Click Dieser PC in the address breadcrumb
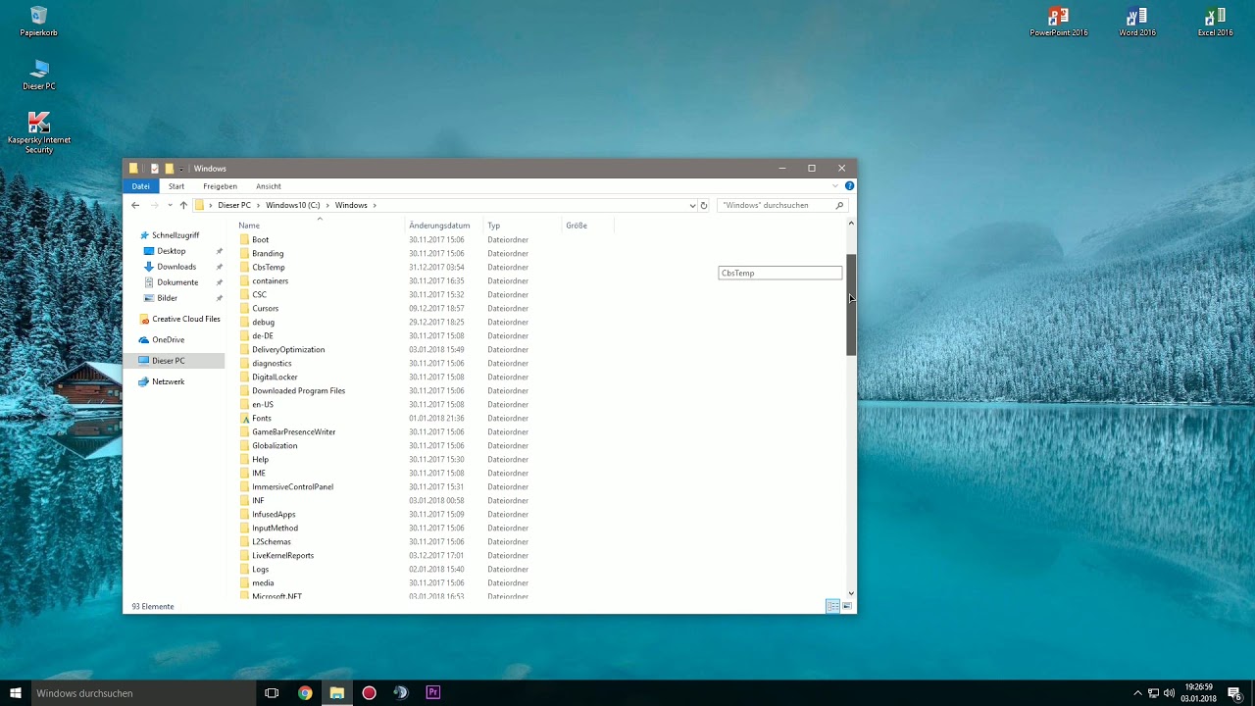 (234, 205)
